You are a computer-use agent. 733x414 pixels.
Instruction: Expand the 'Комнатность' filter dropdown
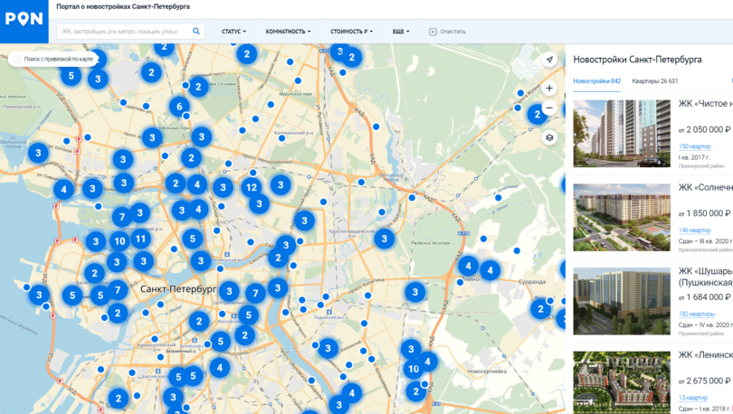[288, 32]
